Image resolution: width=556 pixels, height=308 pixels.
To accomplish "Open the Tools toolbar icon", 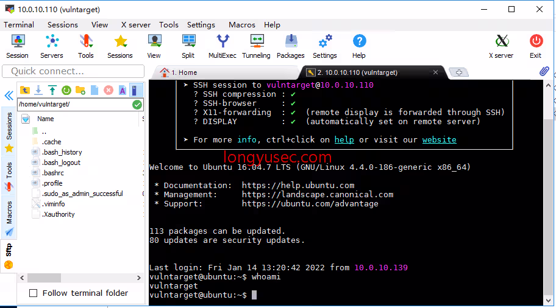I will point(86,46).
